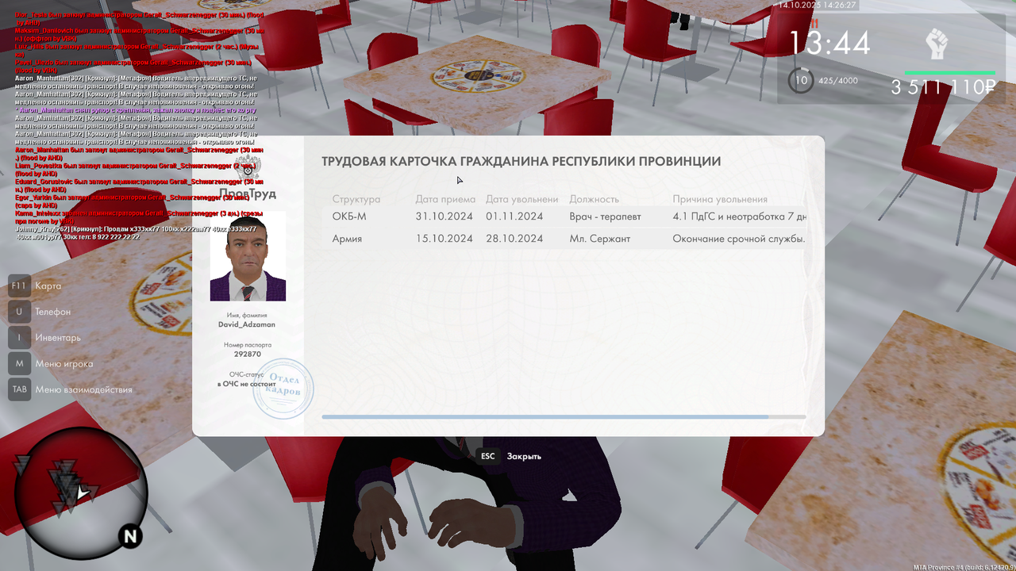Open Карта map label
The width and height of the screenshot is (1016, 571).
tap(48, 285)
